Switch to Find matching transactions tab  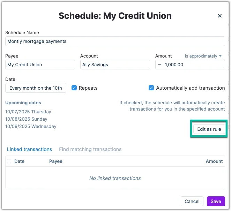90,149
